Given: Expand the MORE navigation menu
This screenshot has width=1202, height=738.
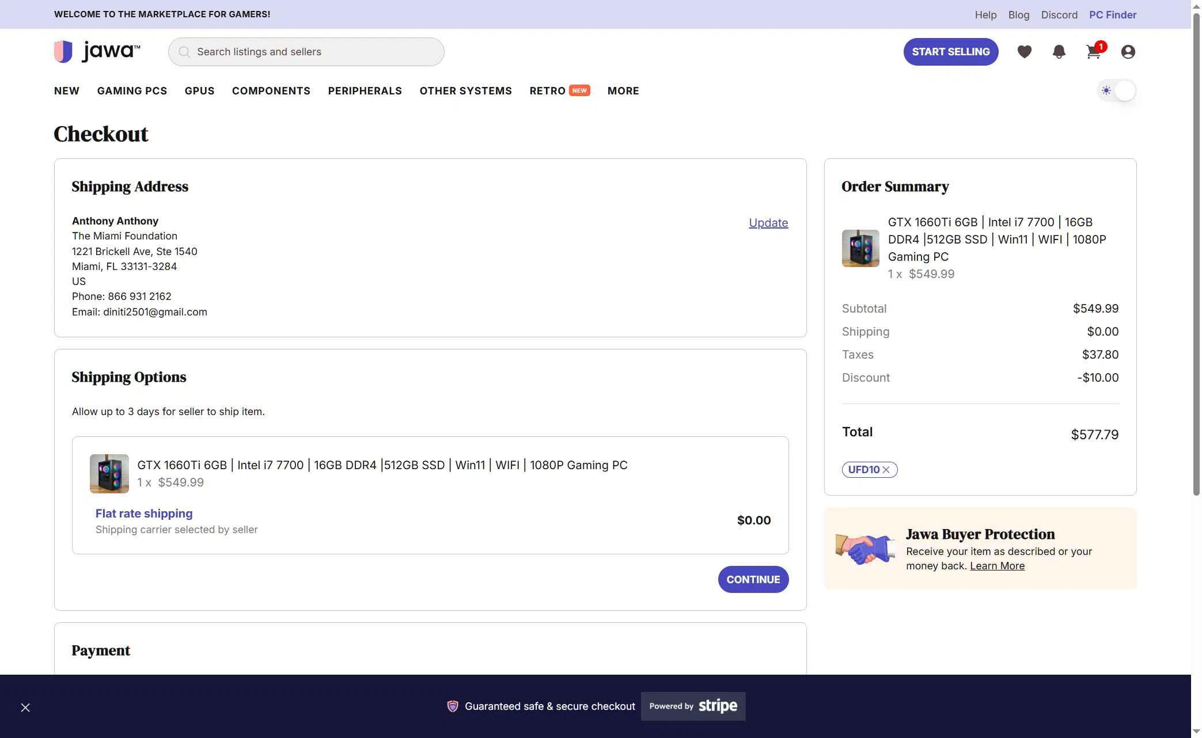Looking at the screenshot, I should [623, 90].
